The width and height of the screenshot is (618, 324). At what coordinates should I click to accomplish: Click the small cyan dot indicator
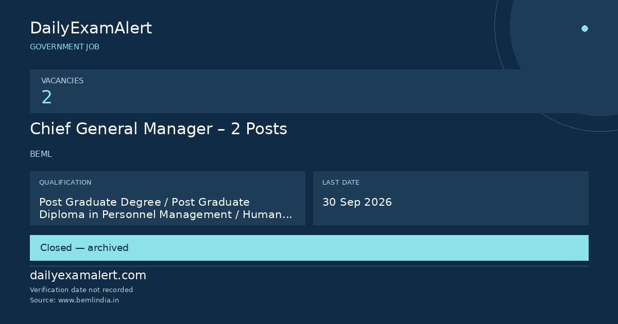click(585, 29)
